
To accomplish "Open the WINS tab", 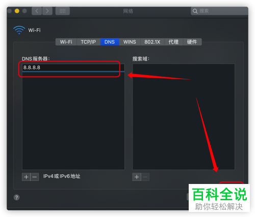I will click(130, 42).
